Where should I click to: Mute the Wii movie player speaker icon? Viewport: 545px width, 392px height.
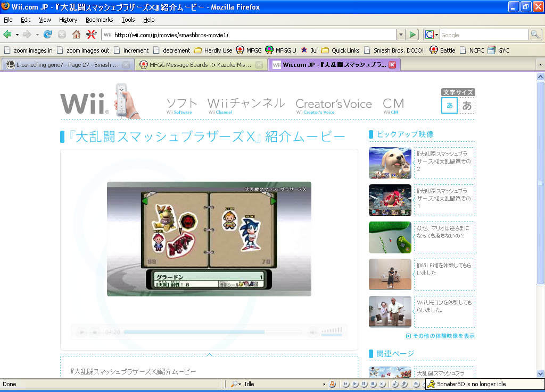[312, 333]
